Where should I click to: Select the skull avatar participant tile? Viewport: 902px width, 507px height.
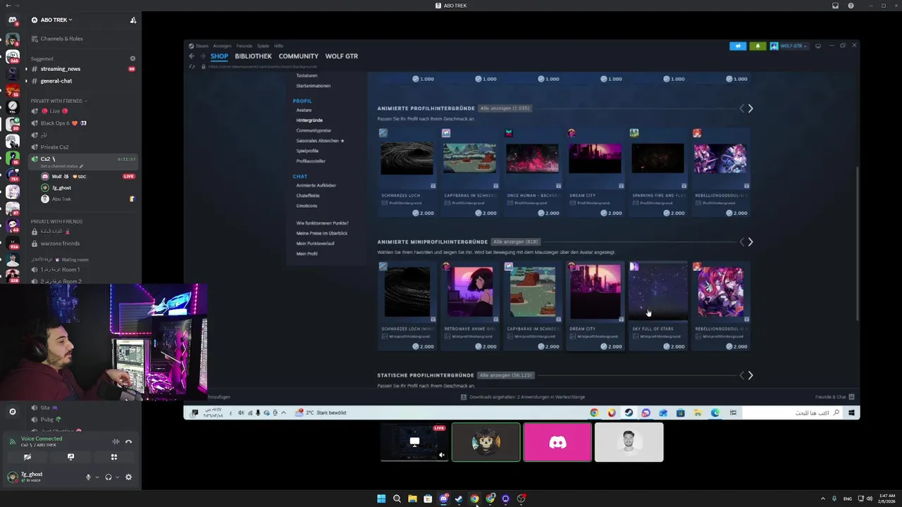point(486,442)
